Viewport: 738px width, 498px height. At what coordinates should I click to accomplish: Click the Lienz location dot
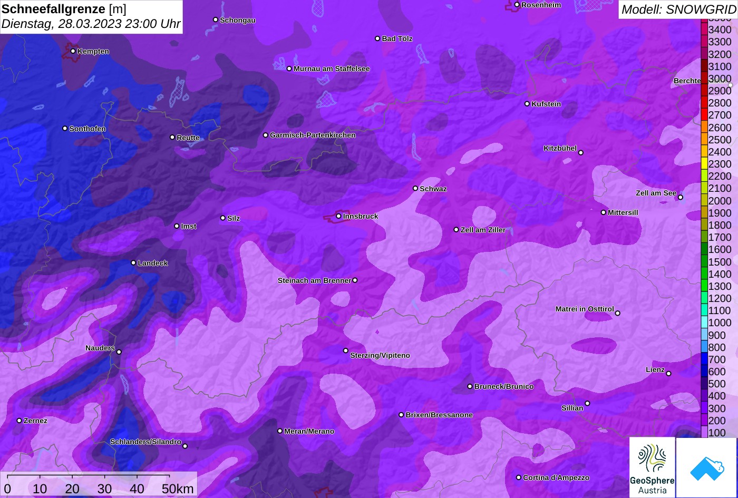668,374
